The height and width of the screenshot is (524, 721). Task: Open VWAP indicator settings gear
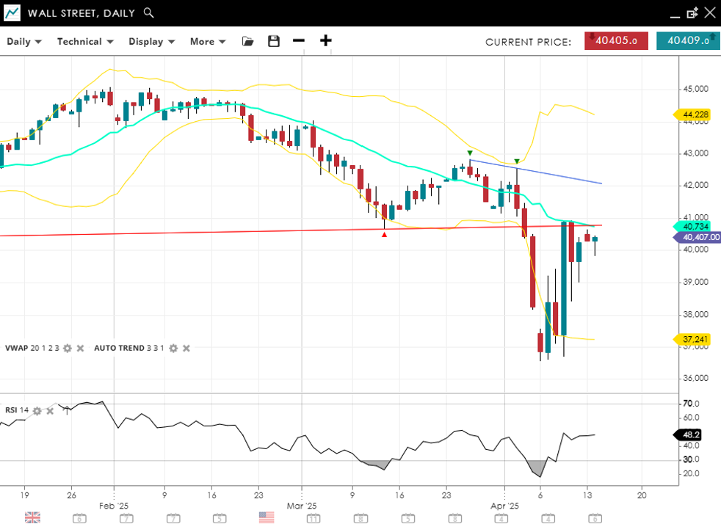(x=68, y=349)
